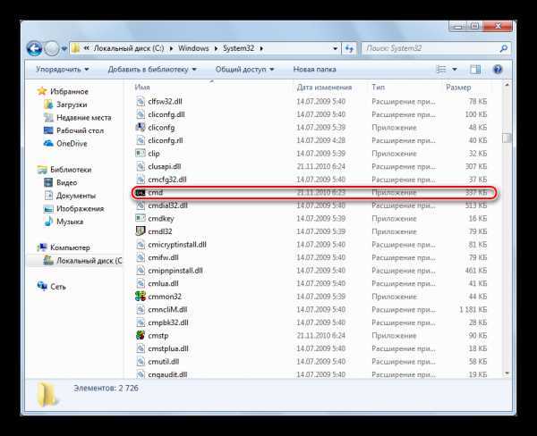Open the Общий доступ menu
Viewport: 537px width, 436px height.
point(244,70)
